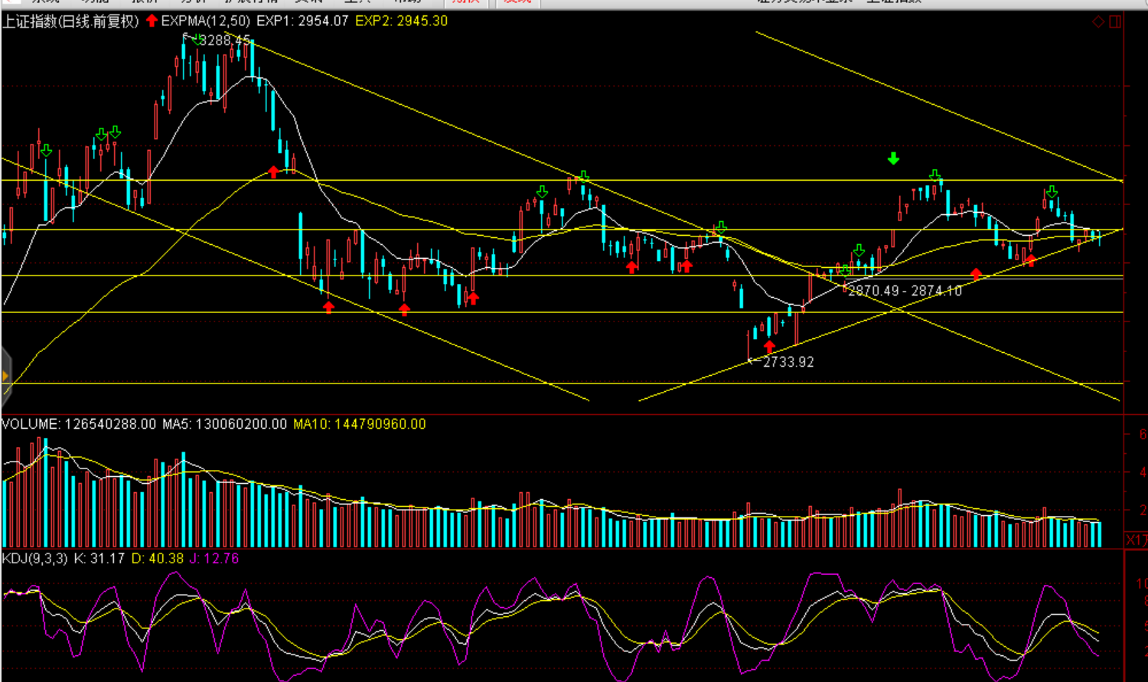The height and width of the screenshot is (682, 1148).
Task: Select the 2870.49 - 2874.10 gap annotation
Action: coord(905,291)
